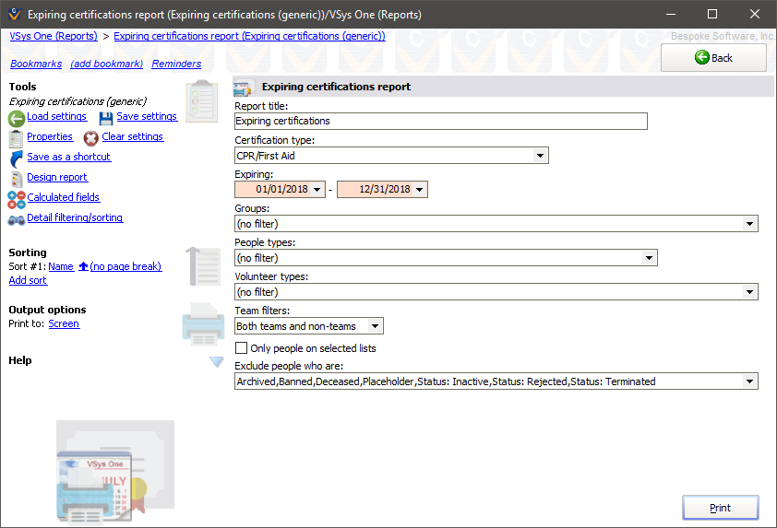Viewport: 777px width, 528px height.
Task: Click the Save settings link
Action: click(x=147, y=116)
